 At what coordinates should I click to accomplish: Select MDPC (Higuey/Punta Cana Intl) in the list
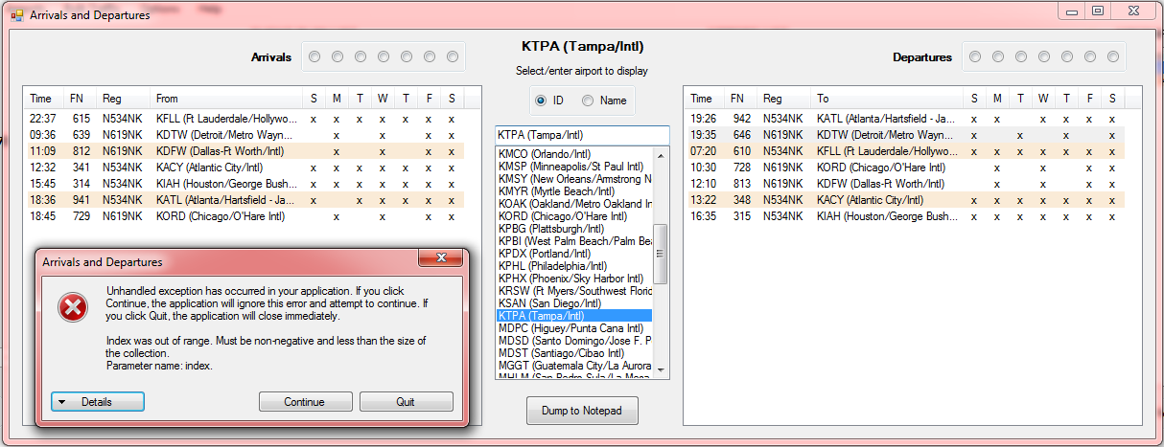coord(574,328)
